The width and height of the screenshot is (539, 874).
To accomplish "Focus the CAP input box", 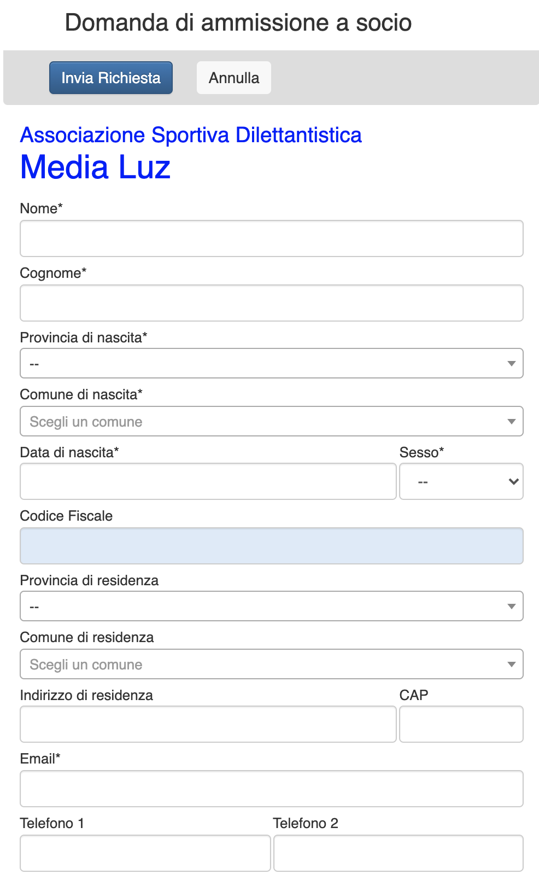I will 461,724.
